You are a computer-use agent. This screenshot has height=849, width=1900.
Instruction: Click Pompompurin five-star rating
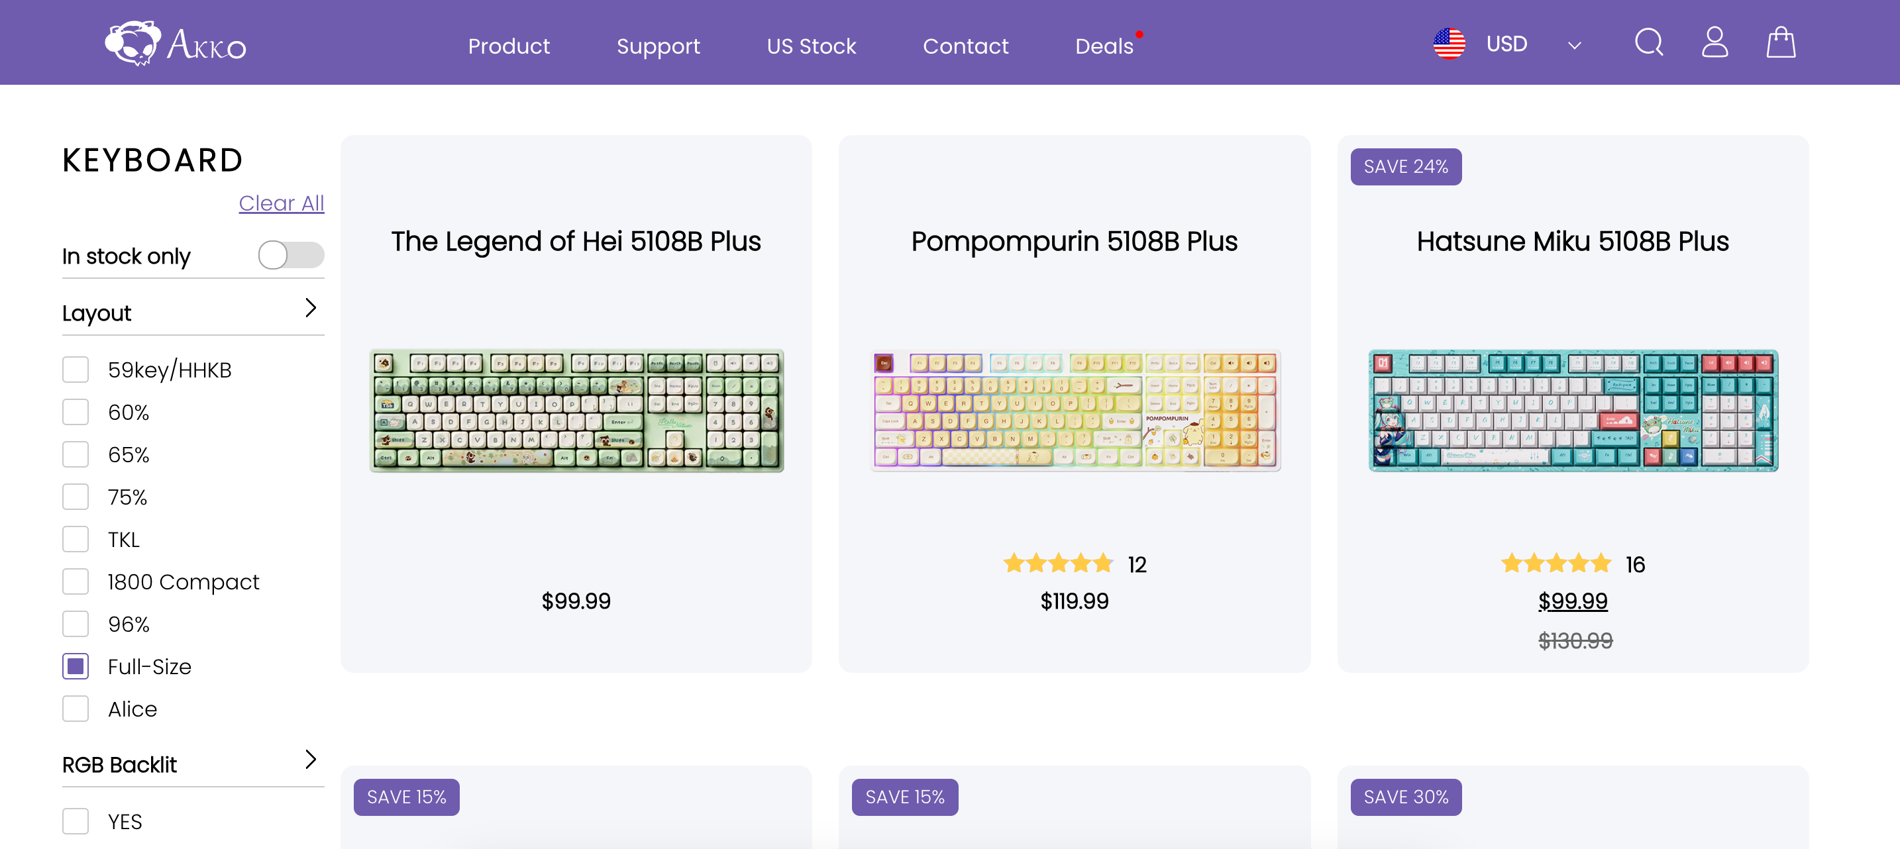[1058, 564]
